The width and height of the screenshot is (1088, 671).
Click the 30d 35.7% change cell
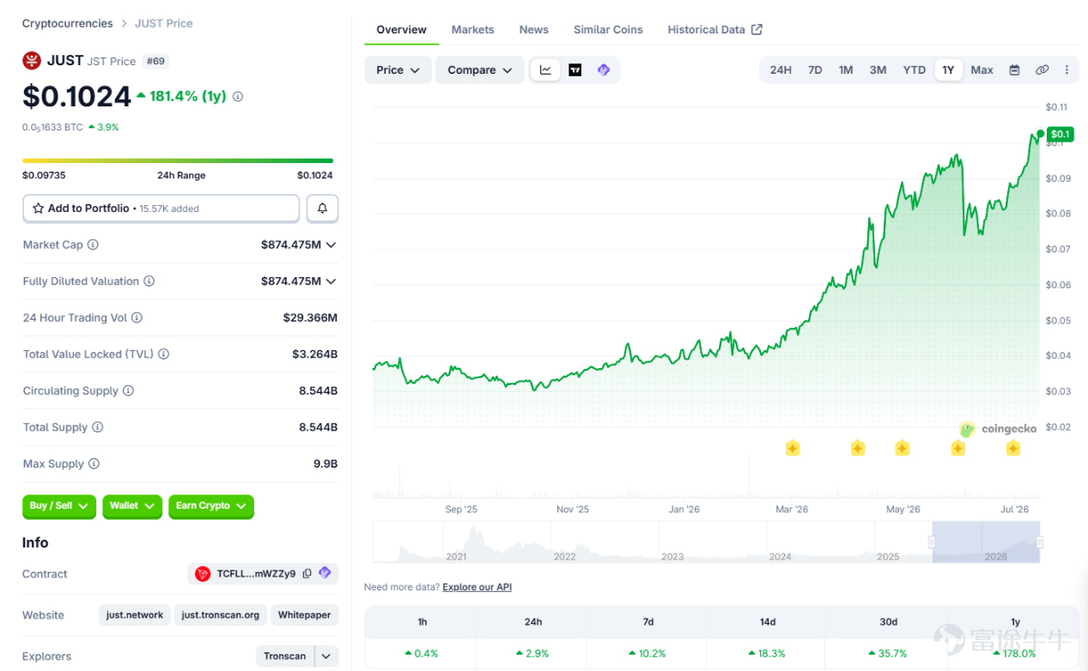coord(888,653)
